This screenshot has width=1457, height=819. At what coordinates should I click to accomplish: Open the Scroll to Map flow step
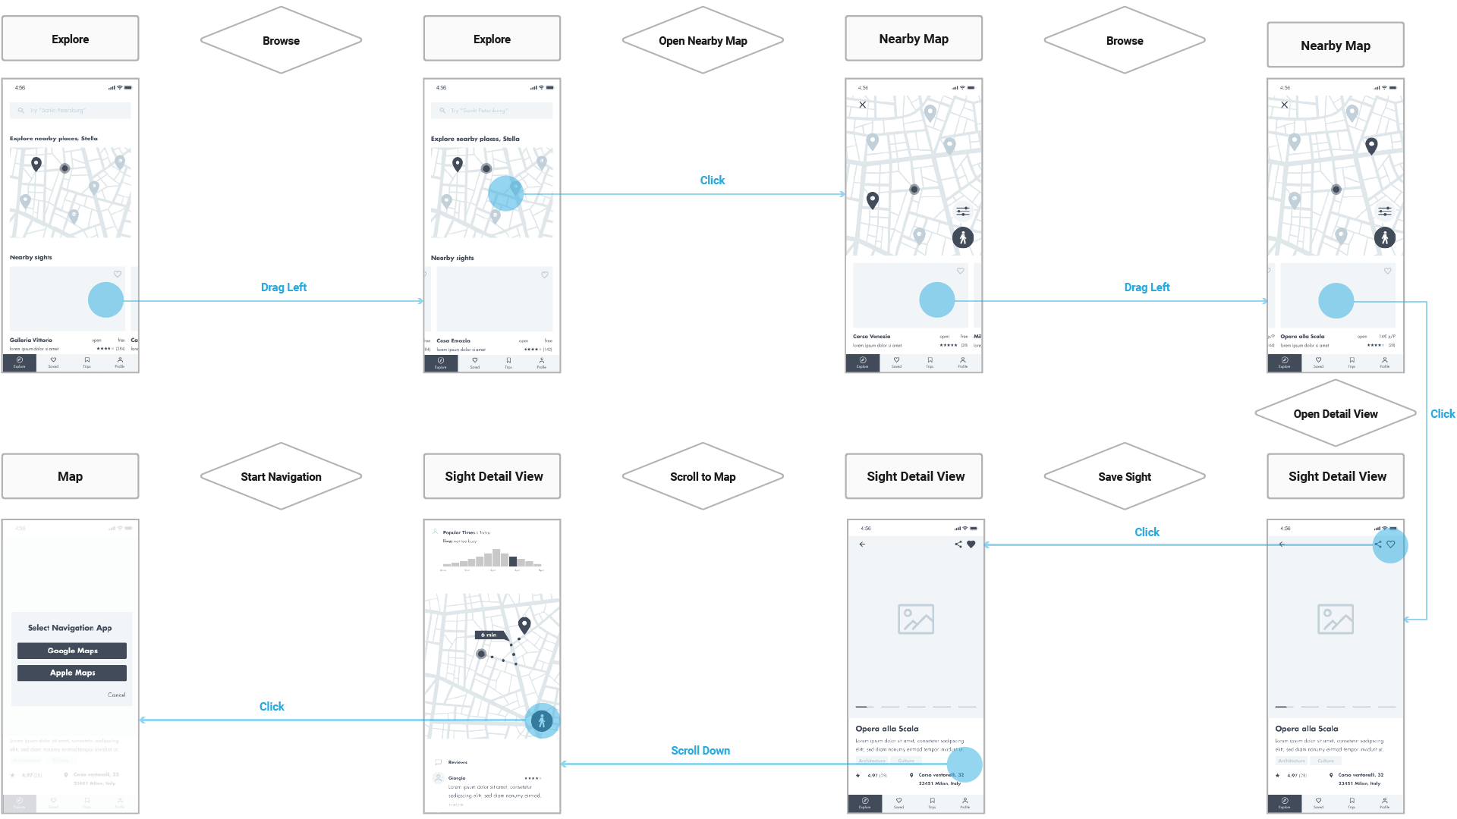click(703, 476)
